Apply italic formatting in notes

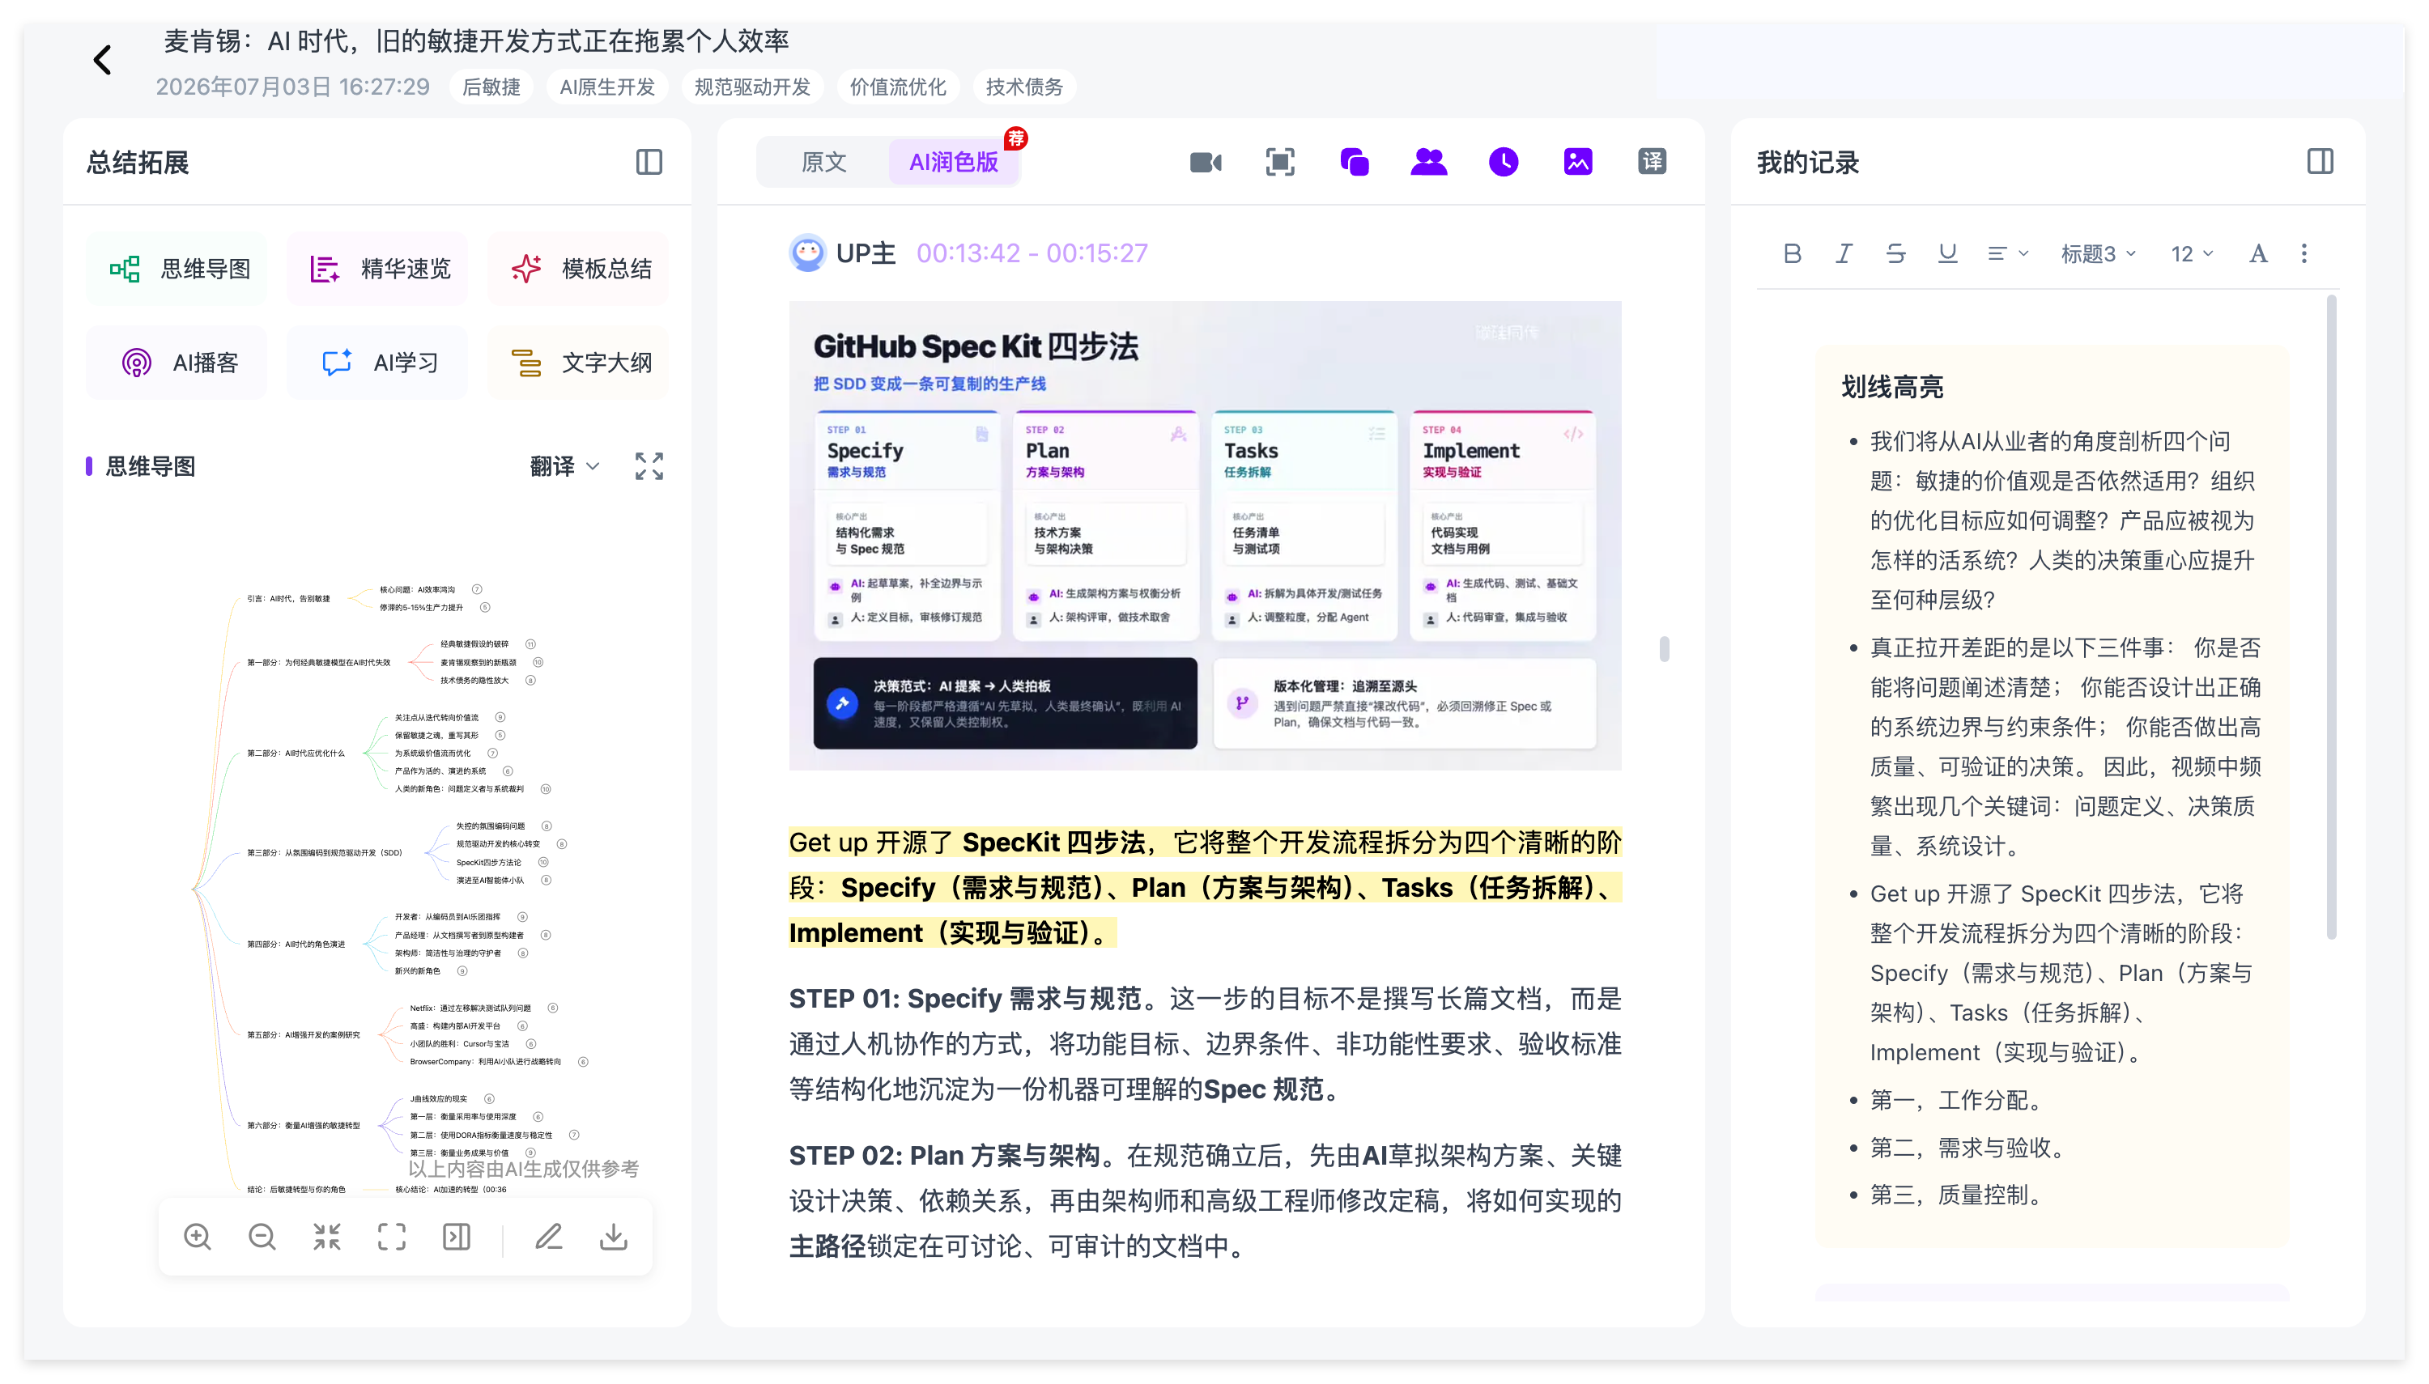(1844, 254)
